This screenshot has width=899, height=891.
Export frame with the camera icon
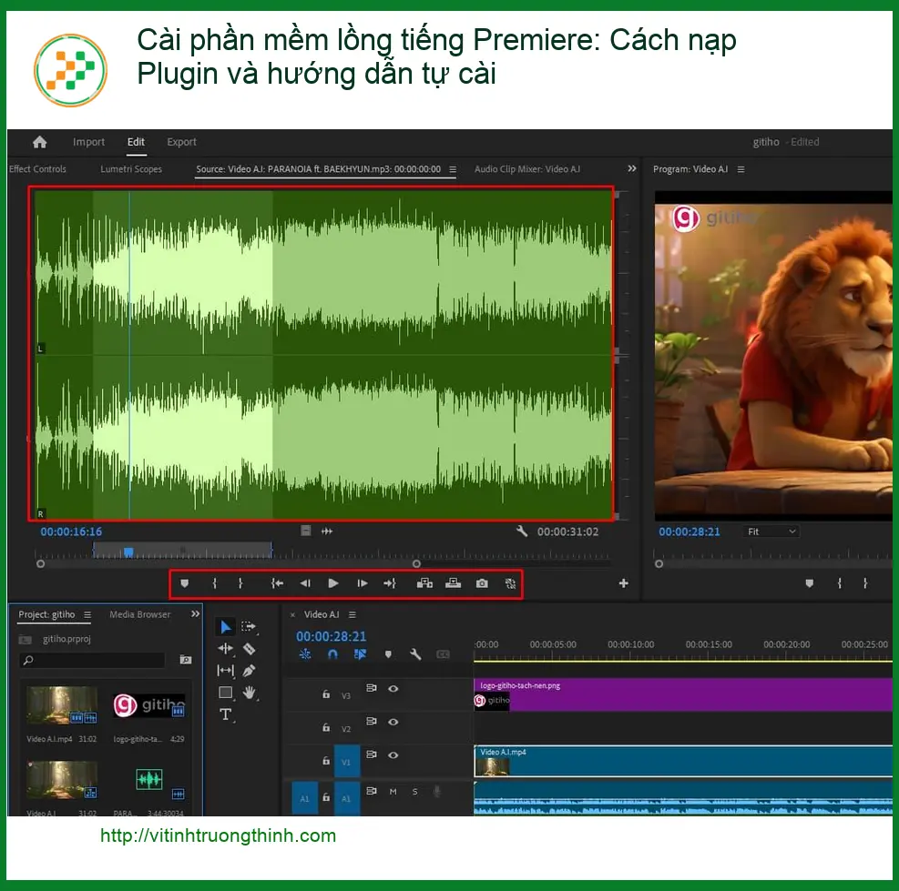(482, 583)
